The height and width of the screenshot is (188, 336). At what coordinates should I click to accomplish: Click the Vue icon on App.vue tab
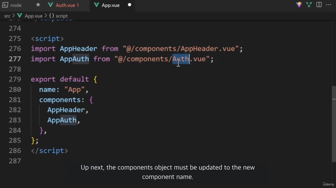pos(96,5)
